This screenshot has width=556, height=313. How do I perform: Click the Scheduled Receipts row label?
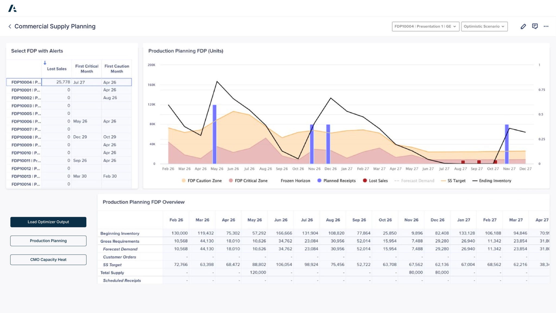(x=122, y=281)
